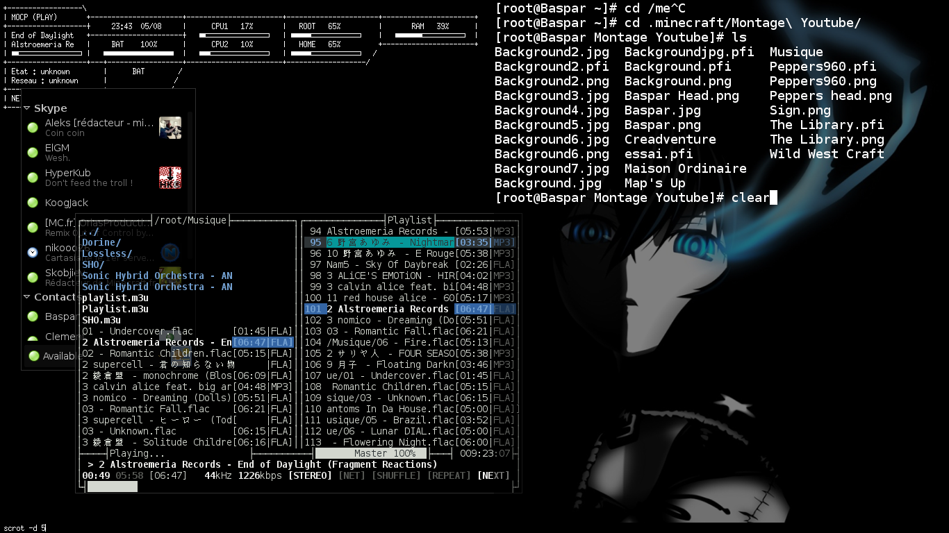Select 03 - Unknown.flac in file browser
The image size is (949, 533).
[188, 431]
